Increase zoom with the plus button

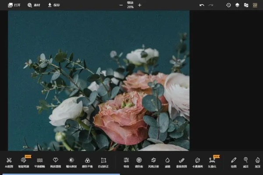tap(139, 5)
